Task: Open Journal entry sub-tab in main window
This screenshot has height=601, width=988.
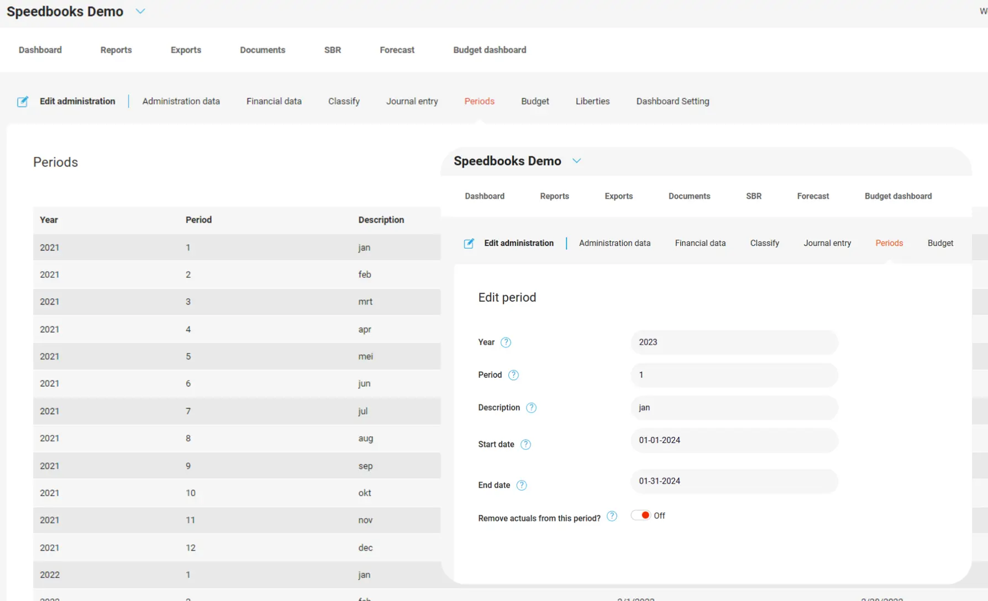Action: (x=412, y=101)
